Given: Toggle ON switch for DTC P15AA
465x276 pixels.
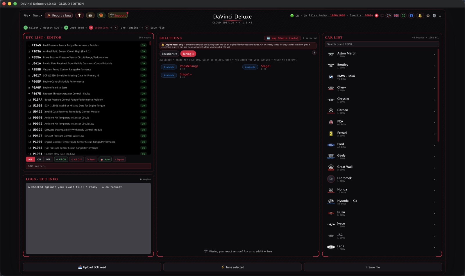Looking at the screenshot, I should tap(143, 100).
